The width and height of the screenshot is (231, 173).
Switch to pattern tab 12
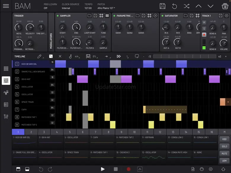[160, 132]
